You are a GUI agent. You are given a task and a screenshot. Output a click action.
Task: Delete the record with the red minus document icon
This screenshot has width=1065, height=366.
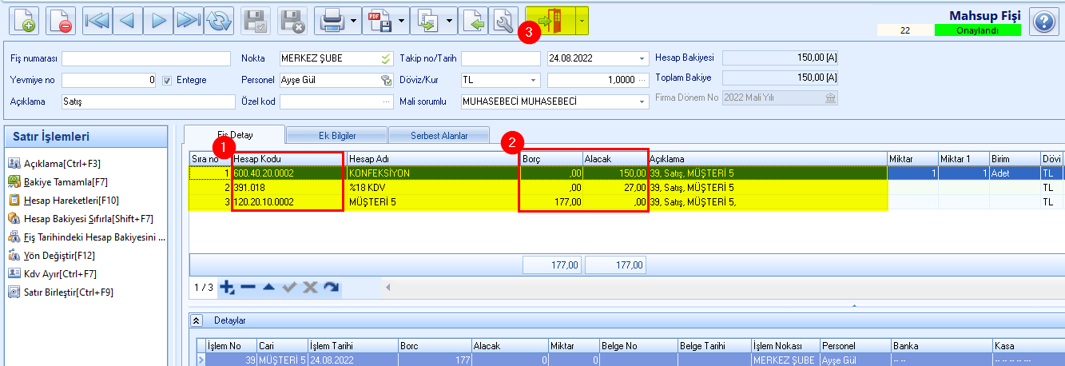[61, 20]
